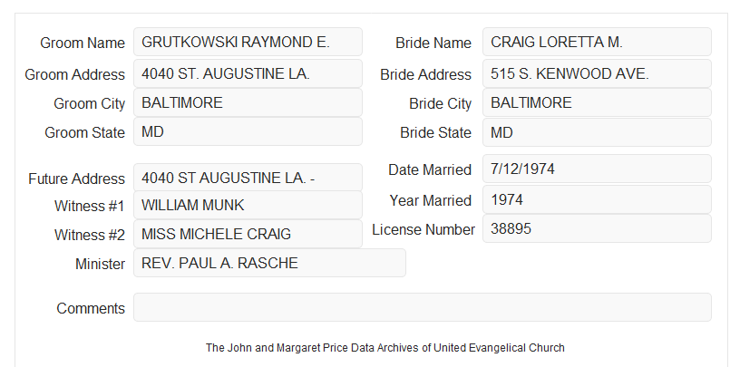The width and height of the screenshot is (730, 367).
Task: Click the Price Data Archives footer text
Action: pyautogui.click(x=385, y=347)
